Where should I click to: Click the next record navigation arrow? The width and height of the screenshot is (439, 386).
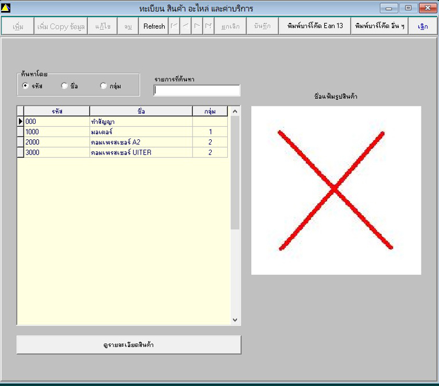click(197, 26)
